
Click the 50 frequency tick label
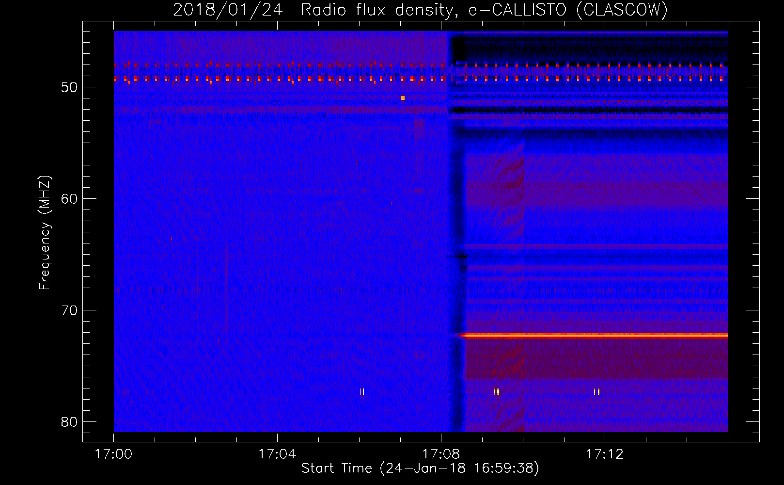point(70,87)
